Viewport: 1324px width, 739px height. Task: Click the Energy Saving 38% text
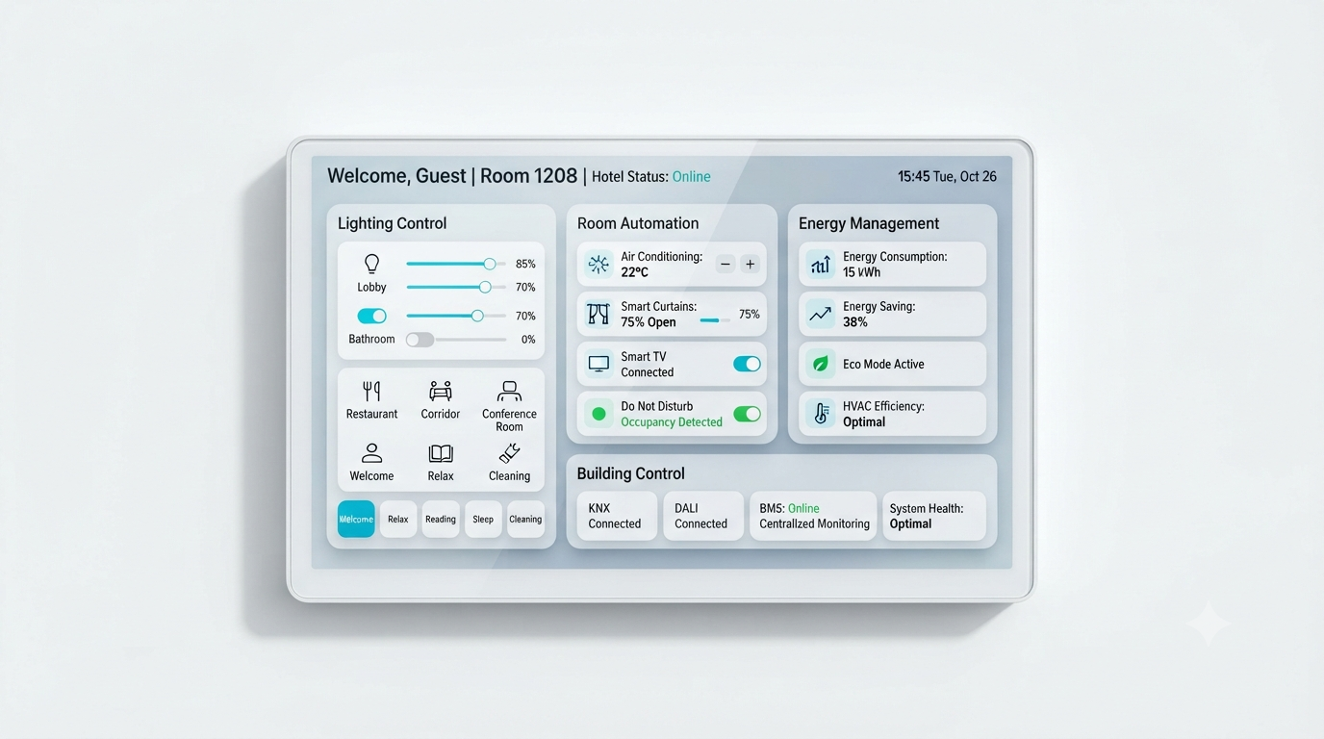[878, 314]
